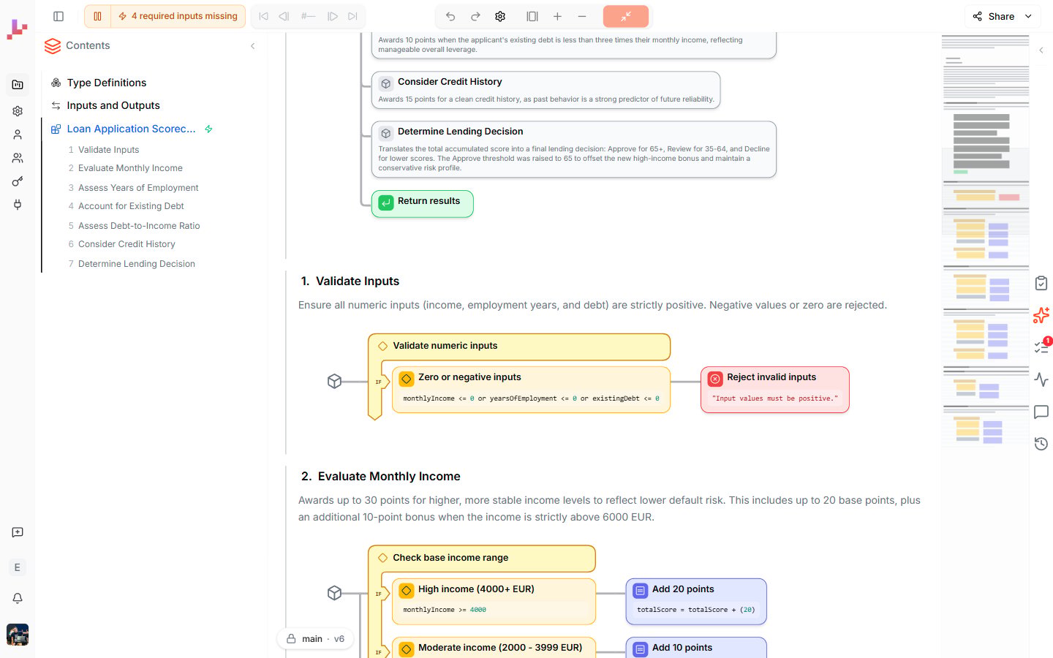Open the API key icon in left rail
The height and width of the screenshot is (658, 1053).
[18, 181]
